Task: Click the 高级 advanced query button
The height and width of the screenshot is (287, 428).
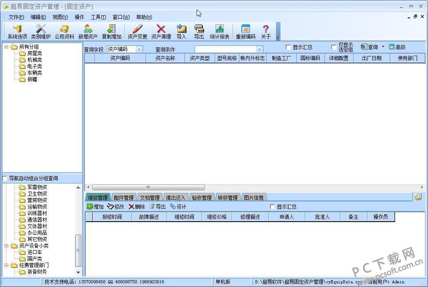Action: pos(397,47)
